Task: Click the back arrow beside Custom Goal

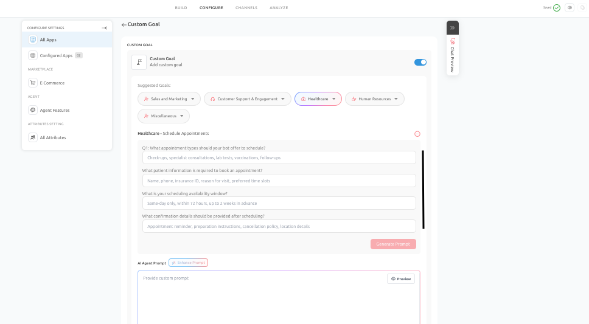Action: [124, 25]
